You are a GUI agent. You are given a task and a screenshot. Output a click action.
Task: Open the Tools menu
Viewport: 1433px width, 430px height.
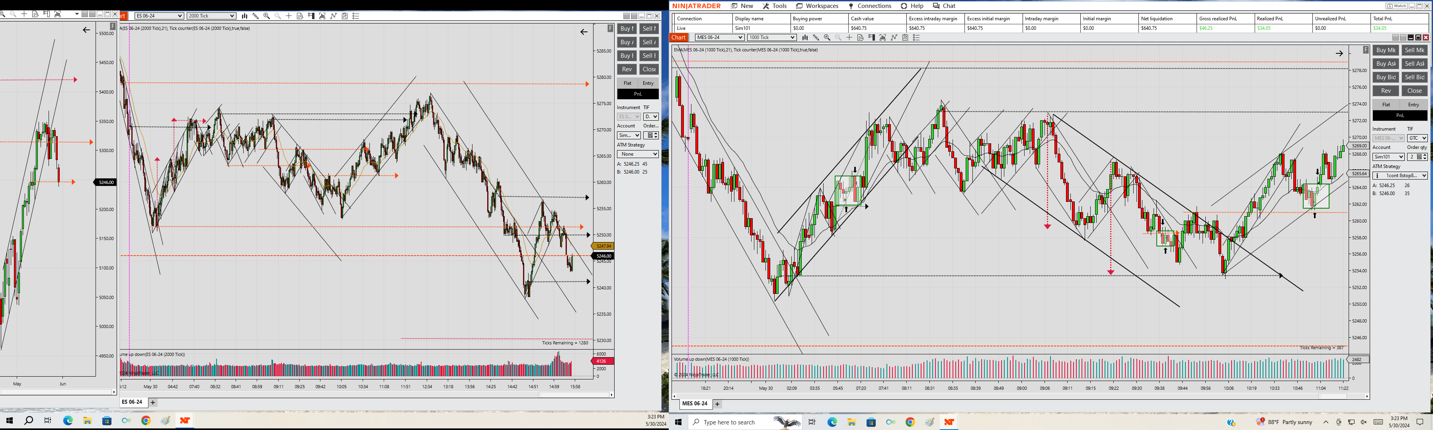pos(774,6)
